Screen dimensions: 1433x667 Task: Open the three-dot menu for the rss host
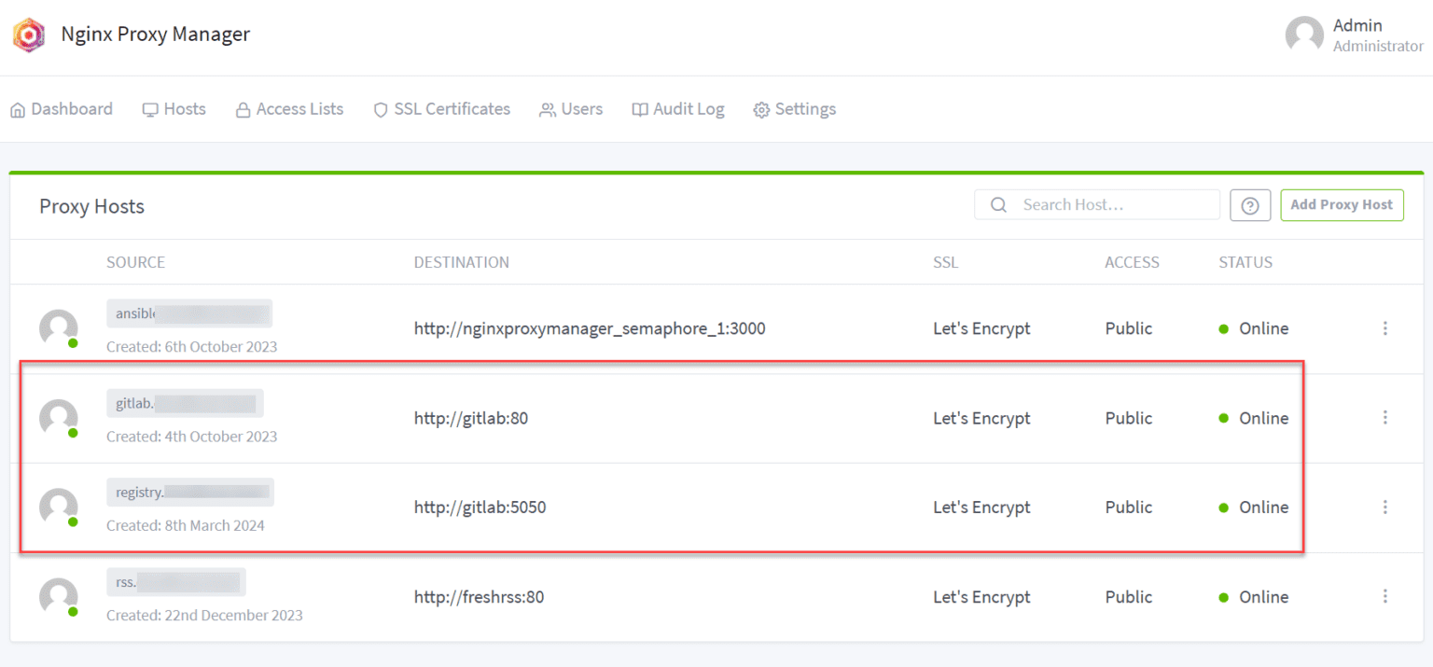pyautogui.click(x=1385, y=596)
